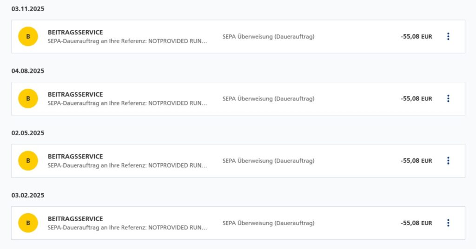Open BEITRAGSSERVICE title in 04.08.2025 entry

pos(75,94)
